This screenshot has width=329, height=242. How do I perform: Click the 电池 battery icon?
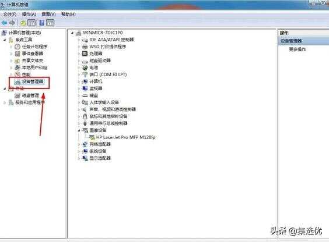[85, 67]
